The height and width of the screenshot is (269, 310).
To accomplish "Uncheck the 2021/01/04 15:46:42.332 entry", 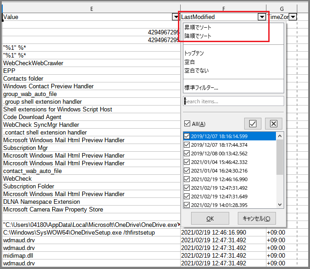I will point(187,162).
